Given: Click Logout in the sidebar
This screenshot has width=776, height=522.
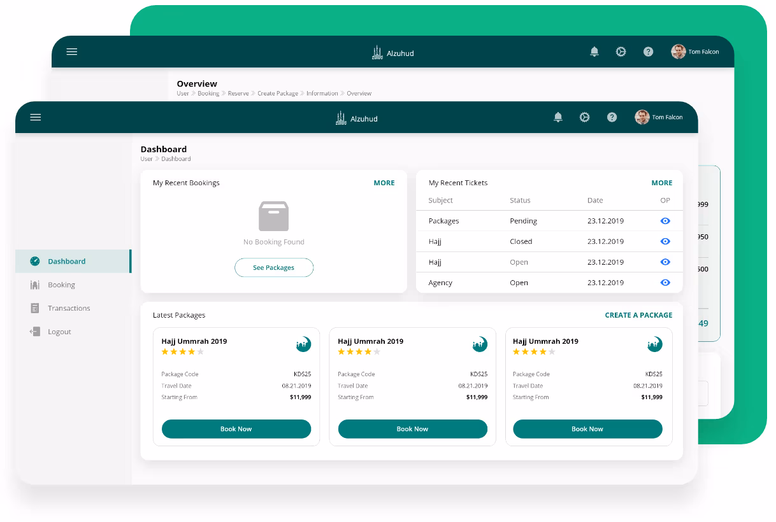Looking at the screenshot, I should 59,332.
